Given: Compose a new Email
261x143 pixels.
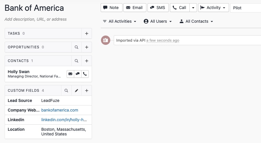Looking at the screenshot, I should [x=135, y=8].
